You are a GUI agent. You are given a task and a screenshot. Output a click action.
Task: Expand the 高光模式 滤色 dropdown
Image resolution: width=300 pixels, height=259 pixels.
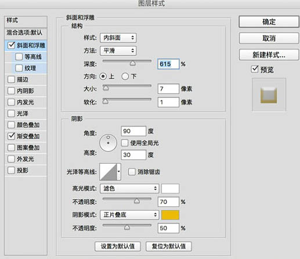(x=129, y=188)
